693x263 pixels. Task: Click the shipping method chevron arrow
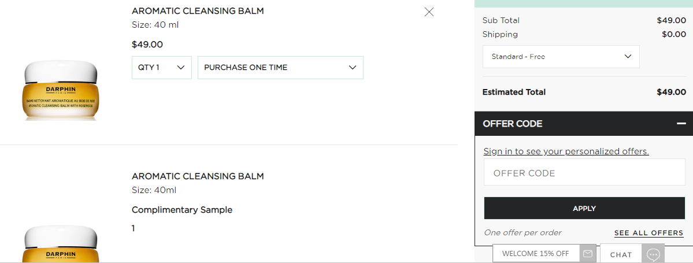point(628,57)
